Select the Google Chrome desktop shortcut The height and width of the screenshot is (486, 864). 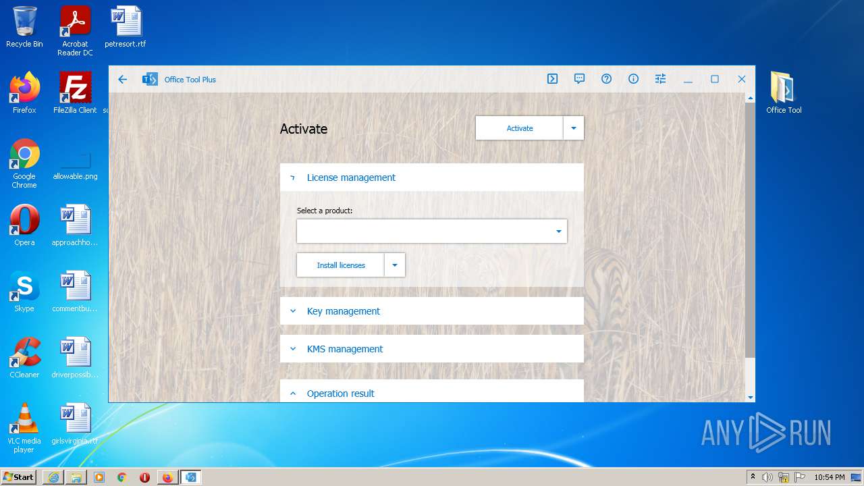pyautogui.click(x=24, y=163)
